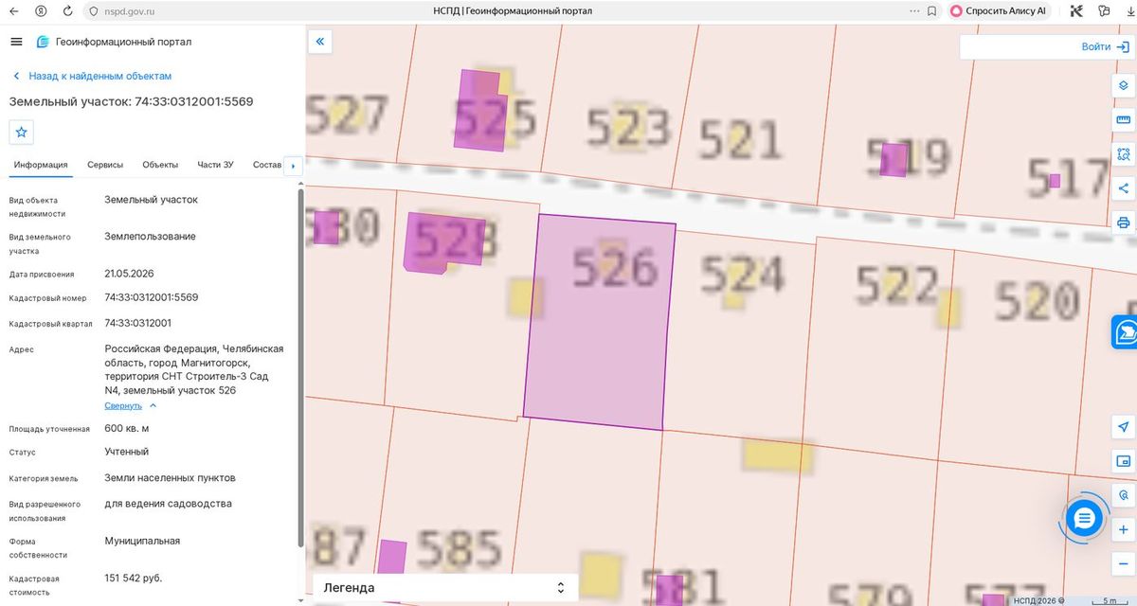The height and width of the screenshot is (606, 1137).
Task: Locate my position on the map
Action: point(1124,426)
